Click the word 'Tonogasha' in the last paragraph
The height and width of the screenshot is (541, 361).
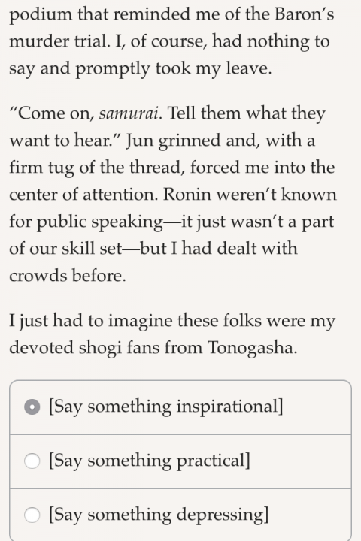click(250, 347)
